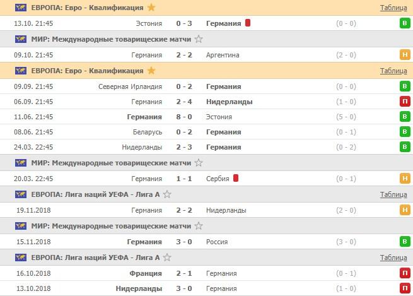Toggle the Лига наций star above the 19.11.2018 match

[x=167, y=194]
